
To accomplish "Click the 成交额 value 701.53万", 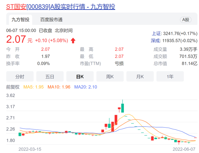I will (x=188, y=56).
